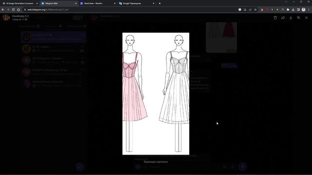The height and width of the screenshot is (175, 312).
Task: Close the Hand draw NewArc tab
Action: [x=115, y=3]
